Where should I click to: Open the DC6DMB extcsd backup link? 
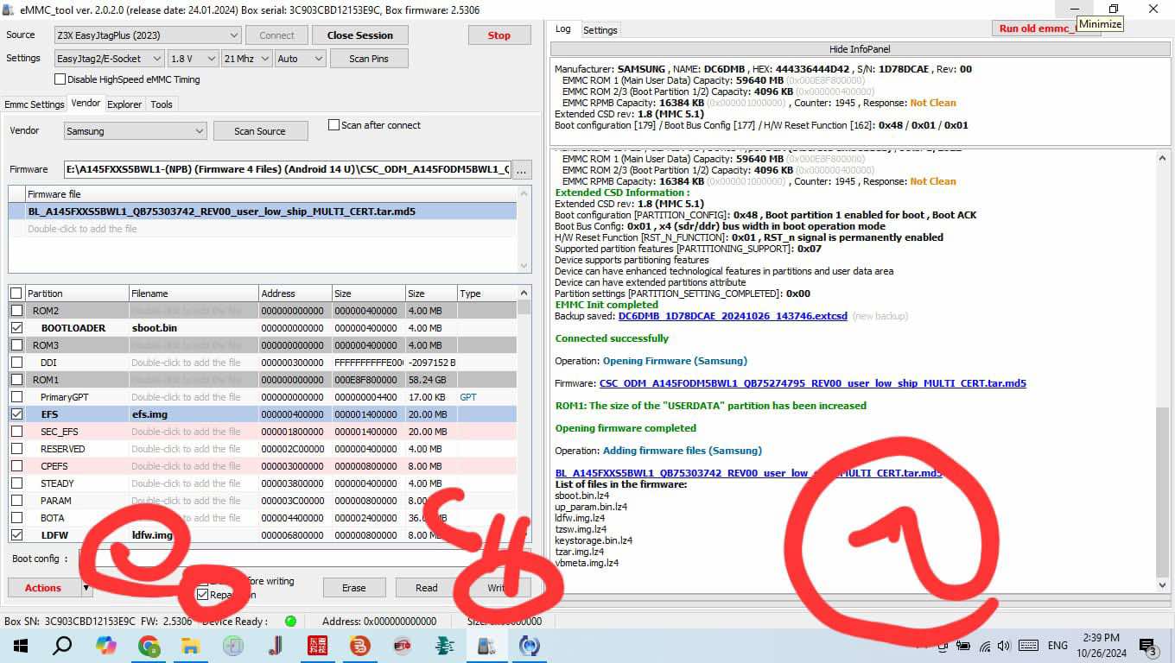[x=734, y=316]
